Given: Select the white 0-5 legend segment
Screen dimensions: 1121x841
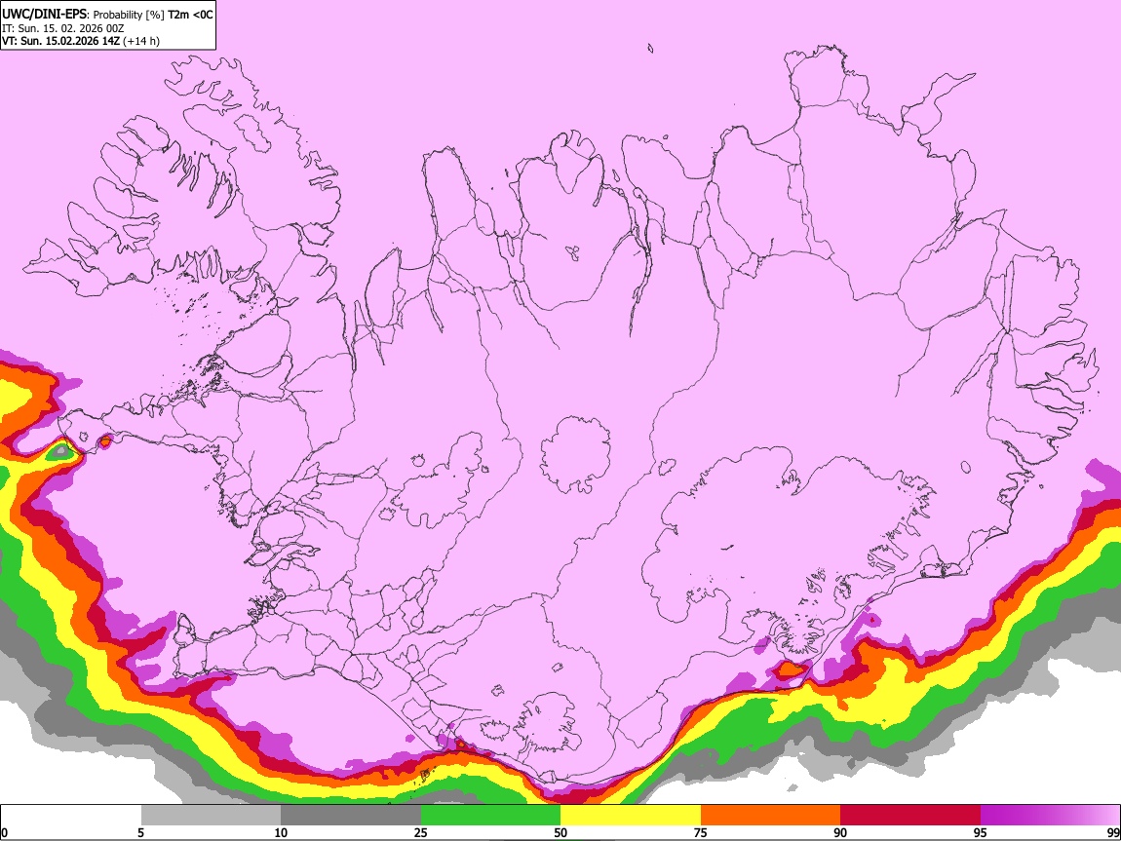Looking at the screenshot, I should 71,815.
